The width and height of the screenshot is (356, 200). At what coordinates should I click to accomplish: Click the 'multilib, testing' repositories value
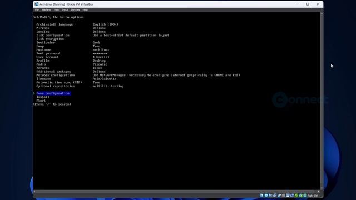point(108,86)
